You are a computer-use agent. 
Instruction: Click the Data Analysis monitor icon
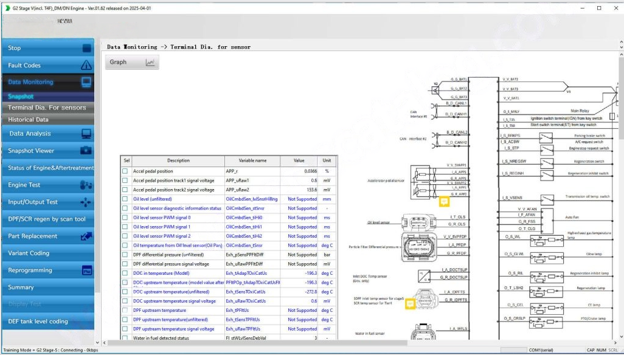click(x=86, y=134)
